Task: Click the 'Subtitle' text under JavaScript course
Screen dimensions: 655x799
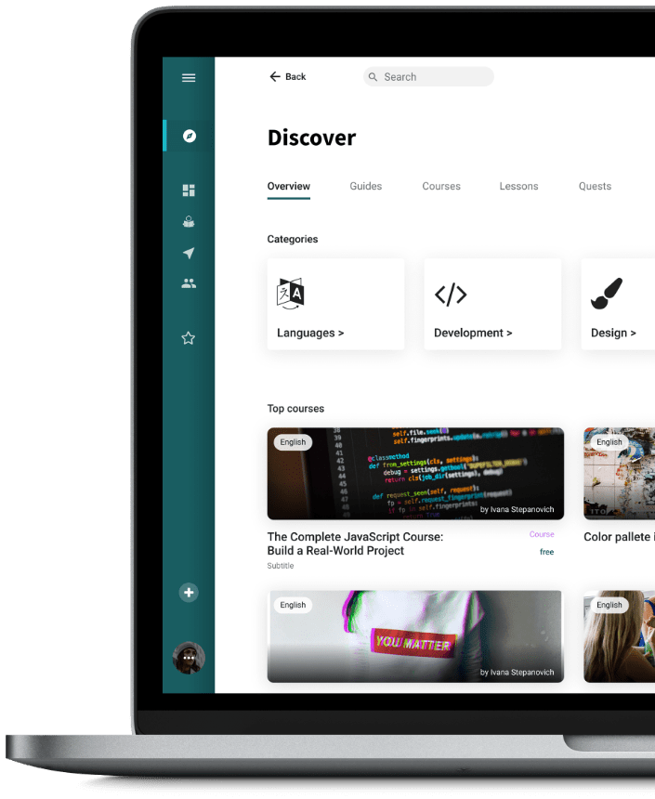Action: click(x=281, y=566)
